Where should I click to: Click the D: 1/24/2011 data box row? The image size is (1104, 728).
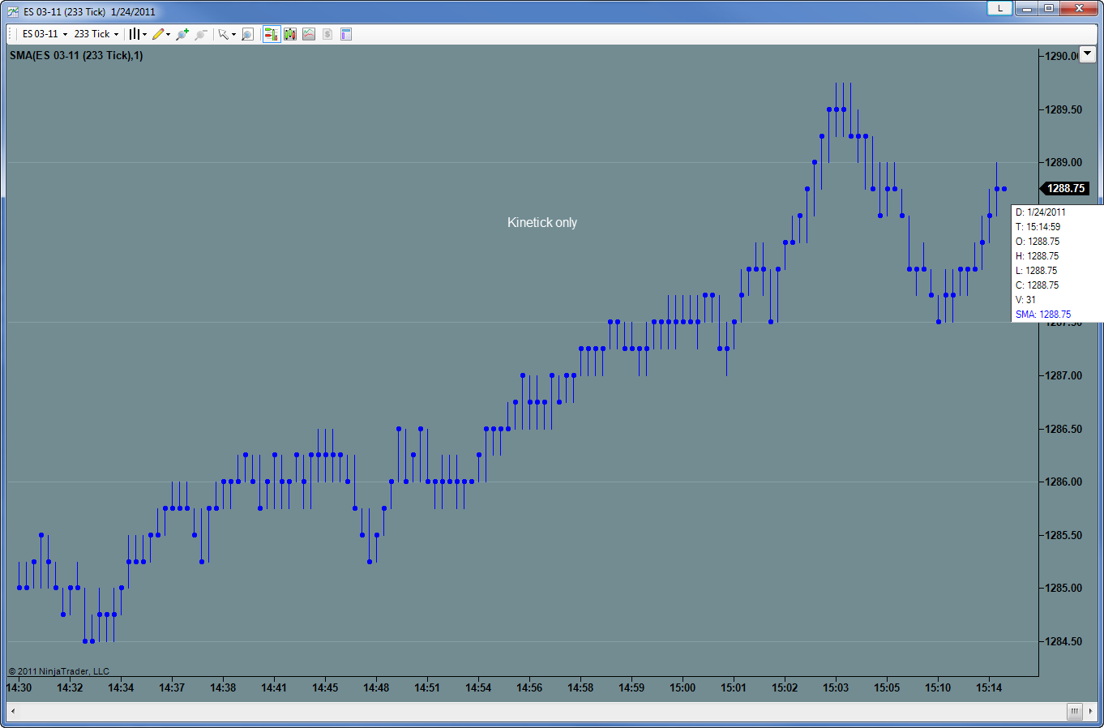[x=1041, y=212]
